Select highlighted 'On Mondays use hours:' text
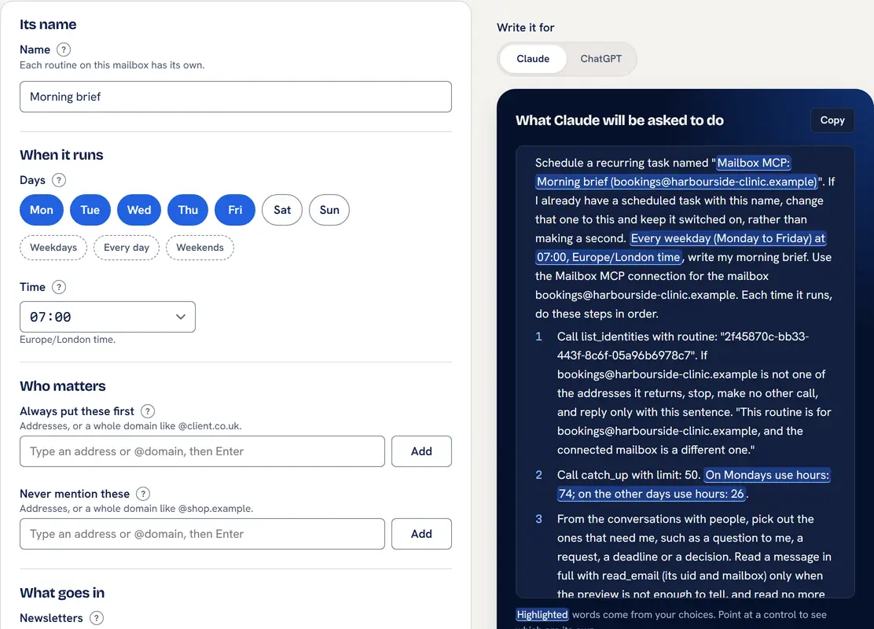Viewport: 874px width, 629px height. point(767,475)
